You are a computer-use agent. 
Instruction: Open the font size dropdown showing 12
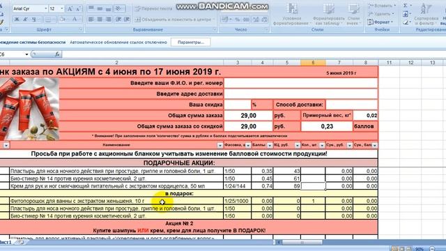pyautogui.click(x=62, y=9)
